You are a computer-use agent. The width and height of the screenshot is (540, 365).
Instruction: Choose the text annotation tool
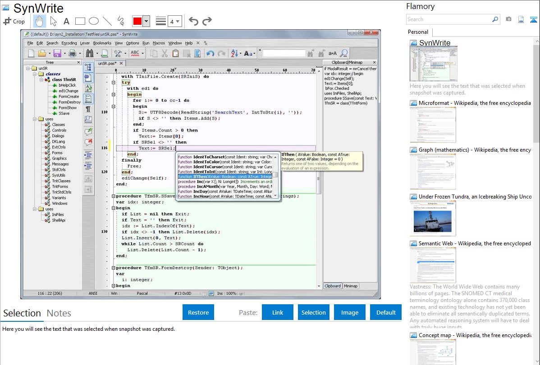66,21
